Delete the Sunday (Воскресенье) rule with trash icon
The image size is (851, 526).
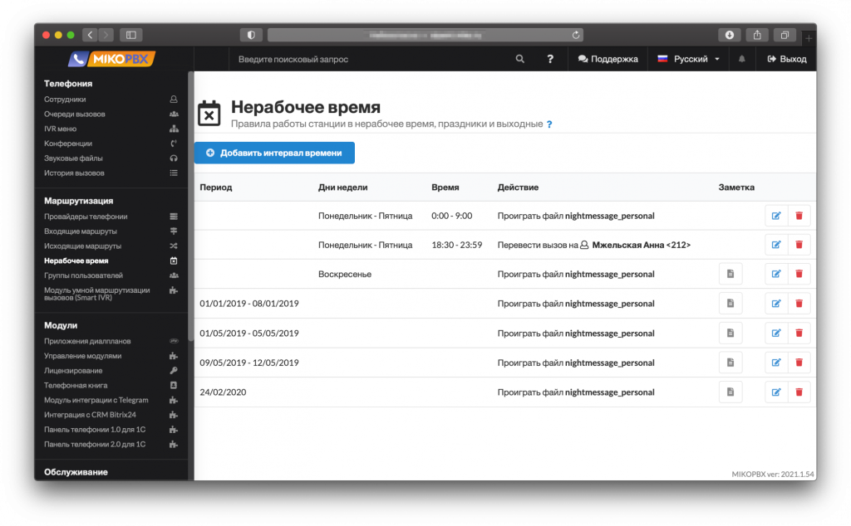coord(799,274)
